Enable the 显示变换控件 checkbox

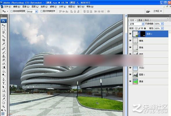[x=41, y=11]
